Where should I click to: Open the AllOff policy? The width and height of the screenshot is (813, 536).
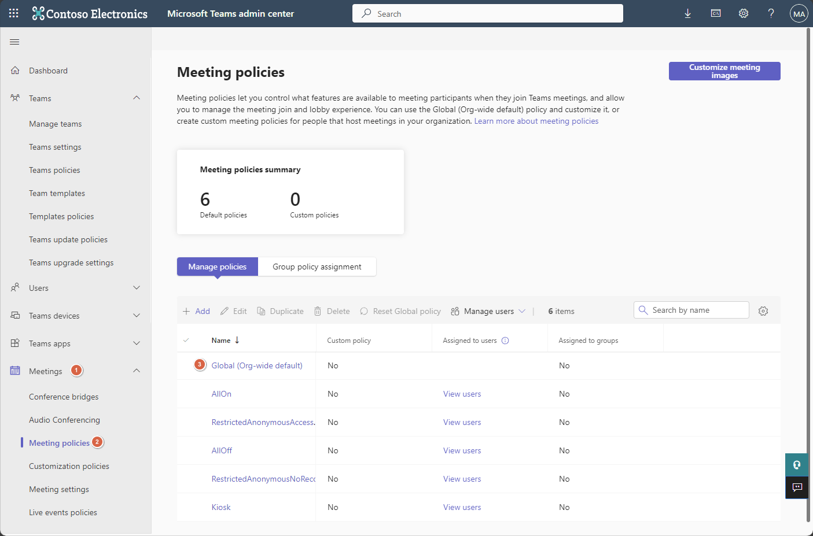click(x=222, y=450)
